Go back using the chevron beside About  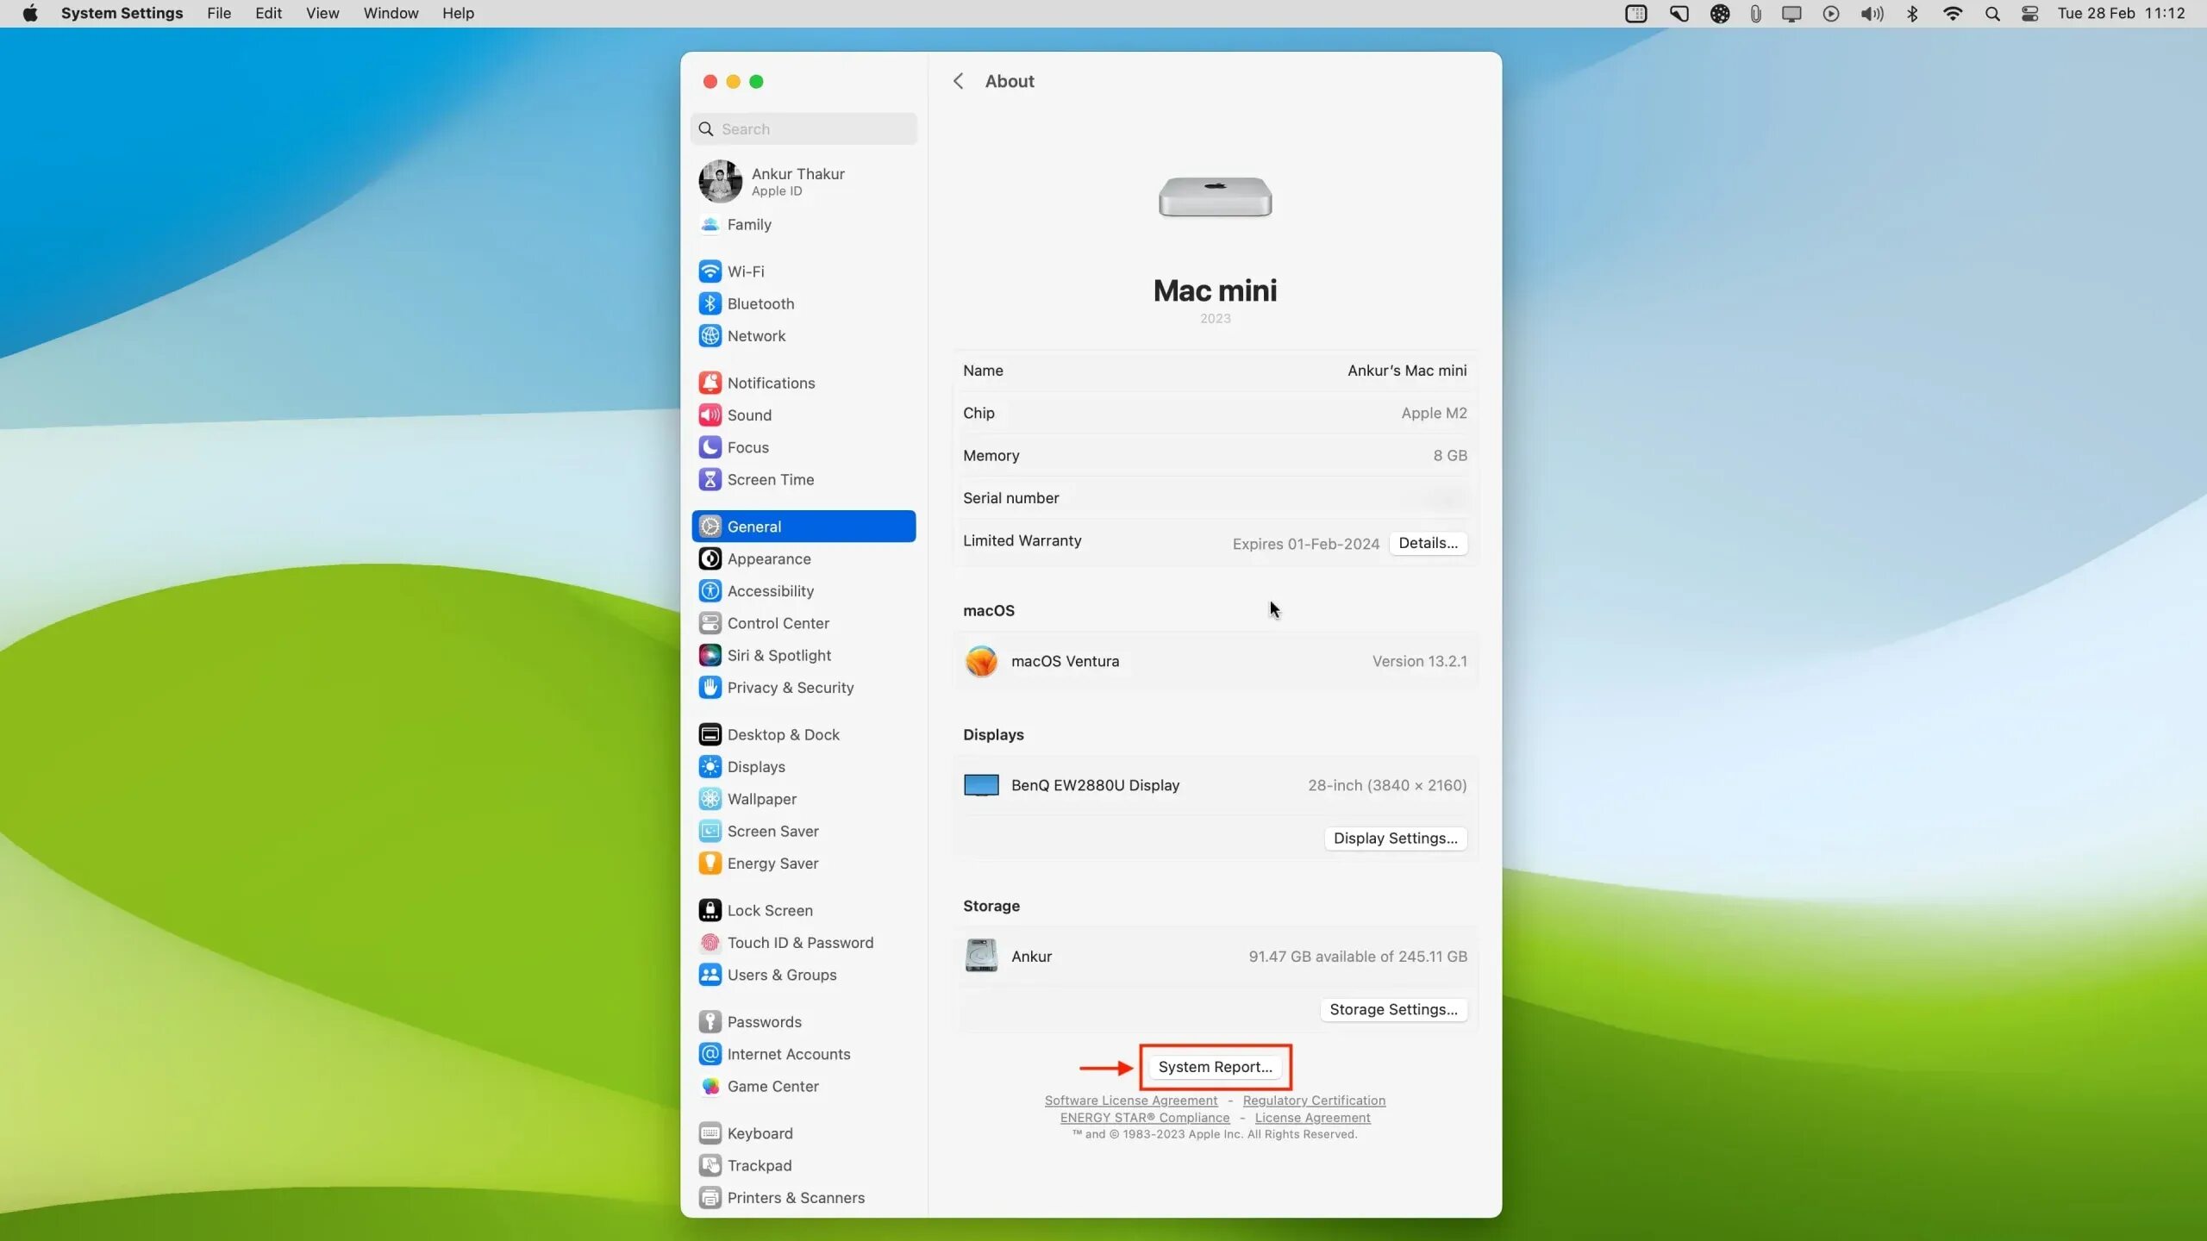point(958,81)
